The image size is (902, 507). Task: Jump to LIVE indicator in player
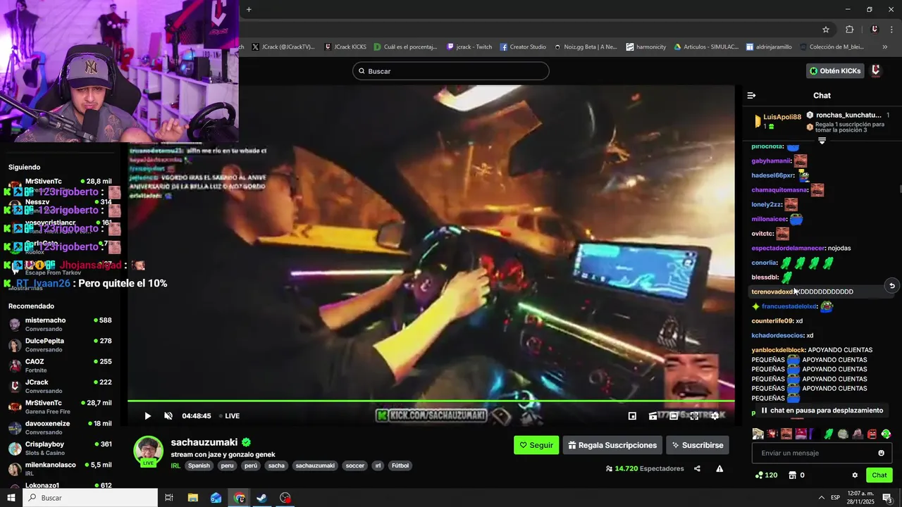click(x=229, y=416)
